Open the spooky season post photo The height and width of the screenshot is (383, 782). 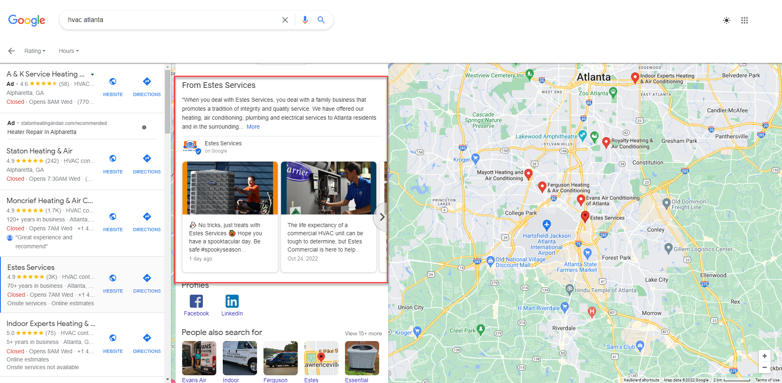230,188
